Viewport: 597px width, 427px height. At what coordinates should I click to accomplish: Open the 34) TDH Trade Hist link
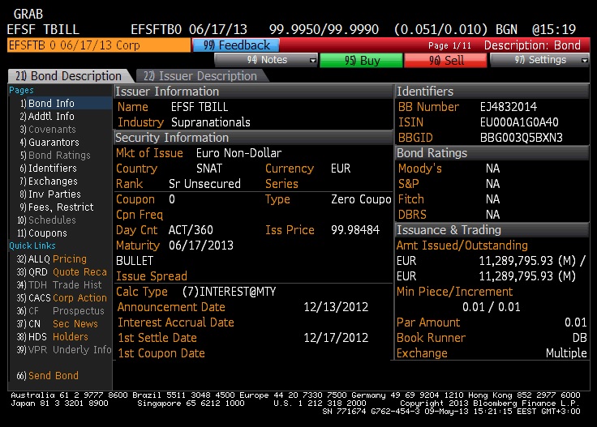click(x=59, y=284)
